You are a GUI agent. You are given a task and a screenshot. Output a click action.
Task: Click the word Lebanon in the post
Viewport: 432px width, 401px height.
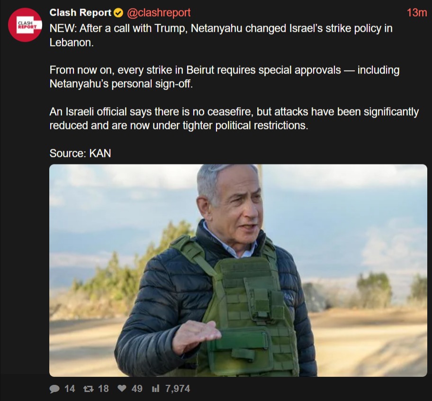[x=72, y=43]
